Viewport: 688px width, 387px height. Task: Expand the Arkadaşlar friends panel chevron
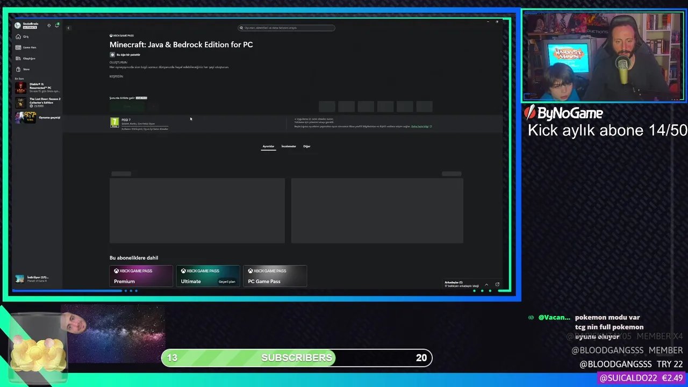(x=486, y=284)
